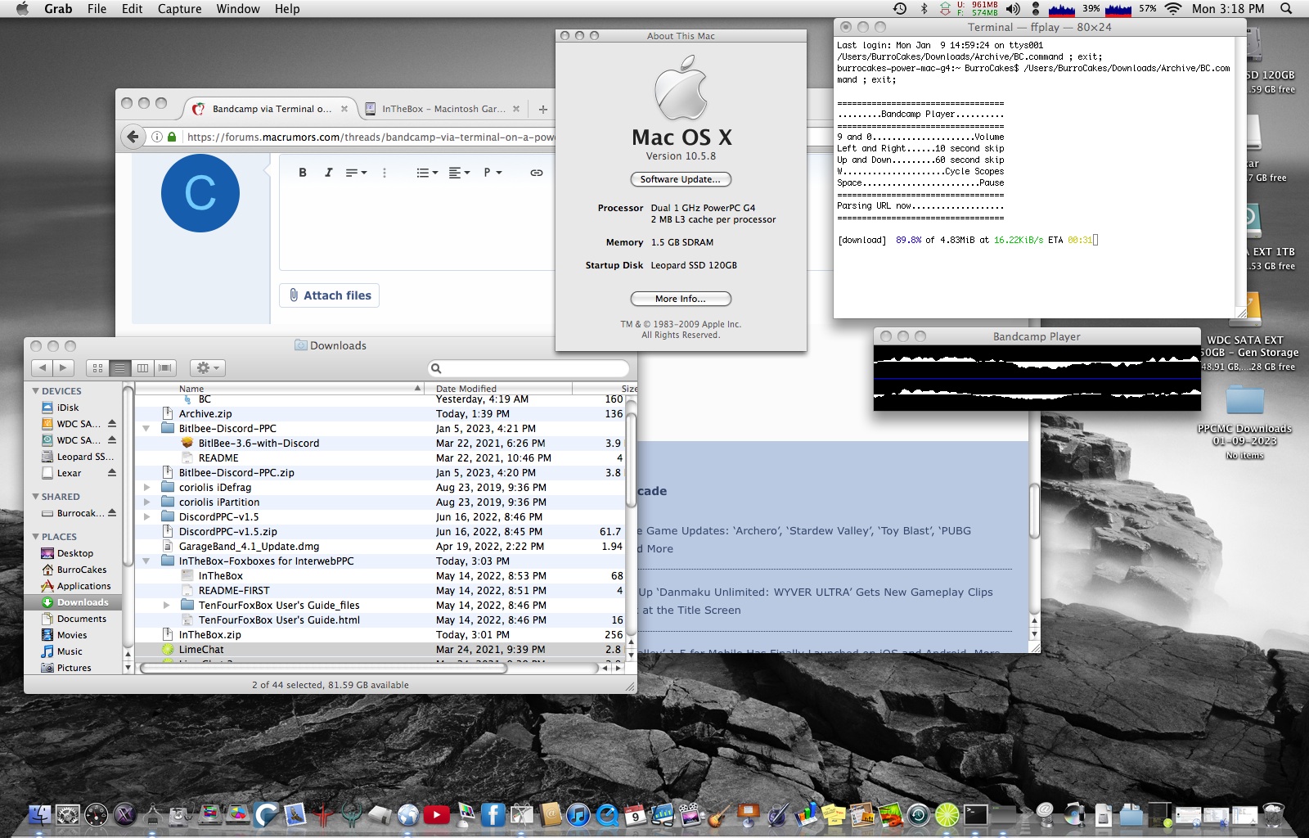The image size is (1309, 838).
Task: Open the Grab application menu
Action: click(58, 8)
